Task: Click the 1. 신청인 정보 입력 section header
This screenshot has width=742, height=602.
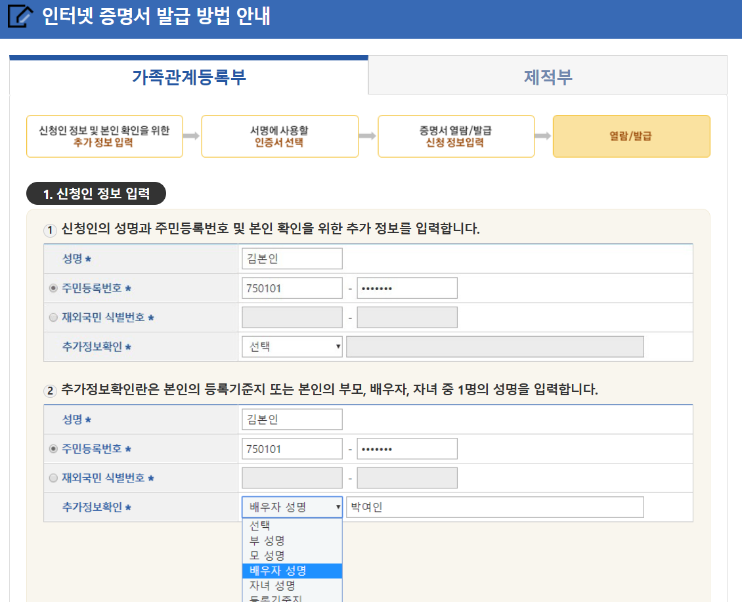Action: (x=96, y=194)
